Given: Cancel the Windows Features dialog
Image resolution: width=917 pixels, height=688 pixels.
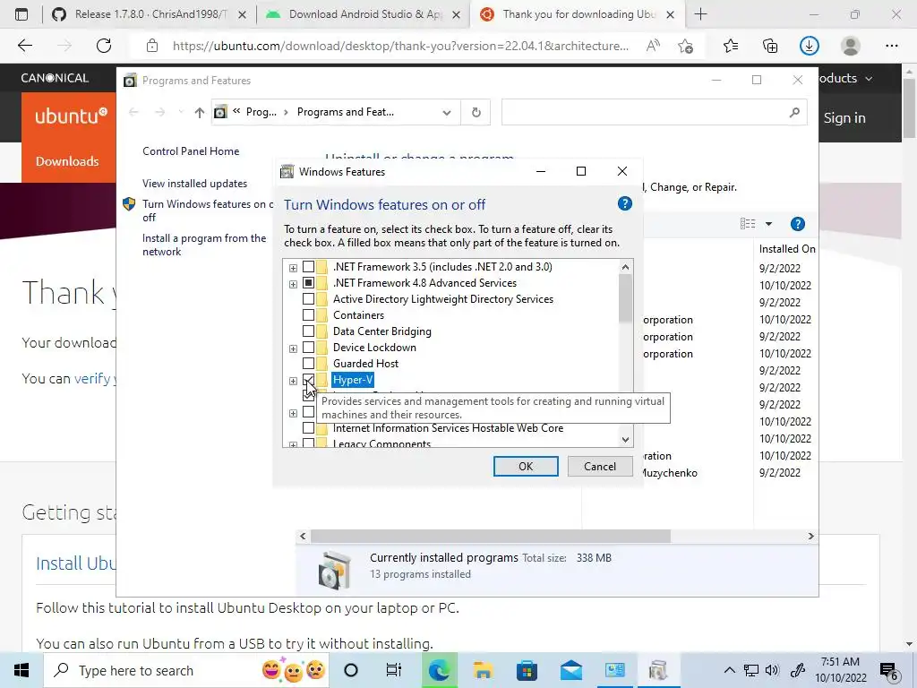Looking at the screenshot, I should point(599,466).
